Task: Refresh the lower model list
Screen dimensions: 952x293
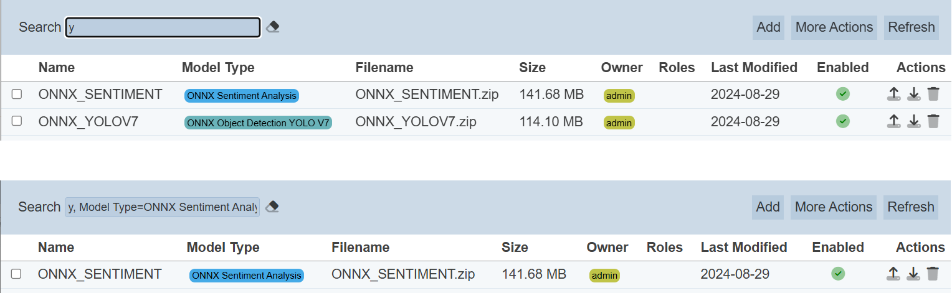Action: click(x=911, y=207)
